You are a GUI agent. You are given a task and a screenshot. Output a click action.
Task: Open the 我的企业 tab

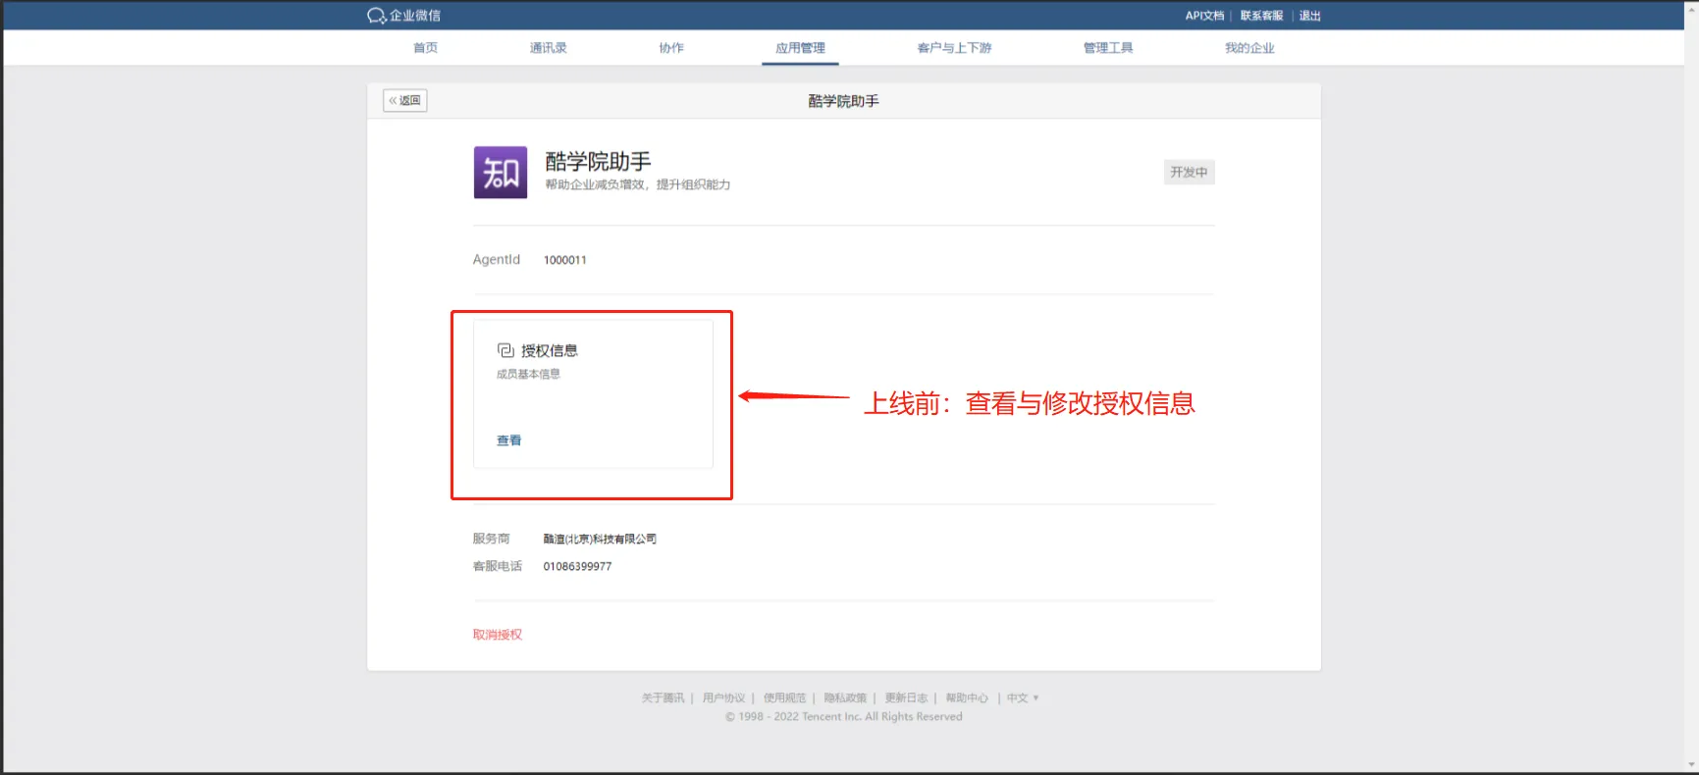1249,48
